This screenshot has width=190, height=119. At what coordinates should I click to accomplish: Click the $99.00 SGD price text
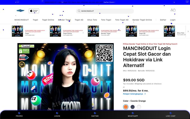click(x=134, y=80)
